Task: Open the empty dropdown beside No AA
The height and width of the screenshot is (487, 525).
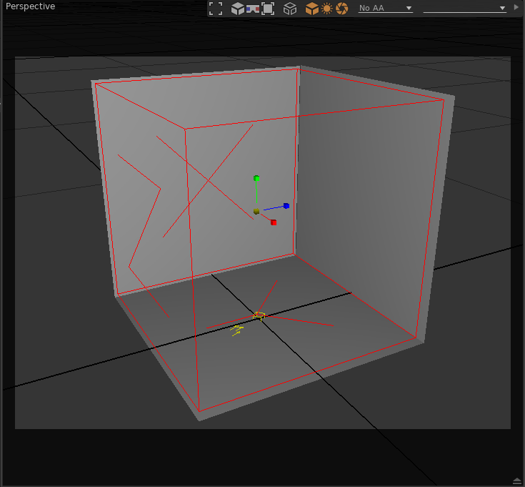Action: (x=464, y=9)
